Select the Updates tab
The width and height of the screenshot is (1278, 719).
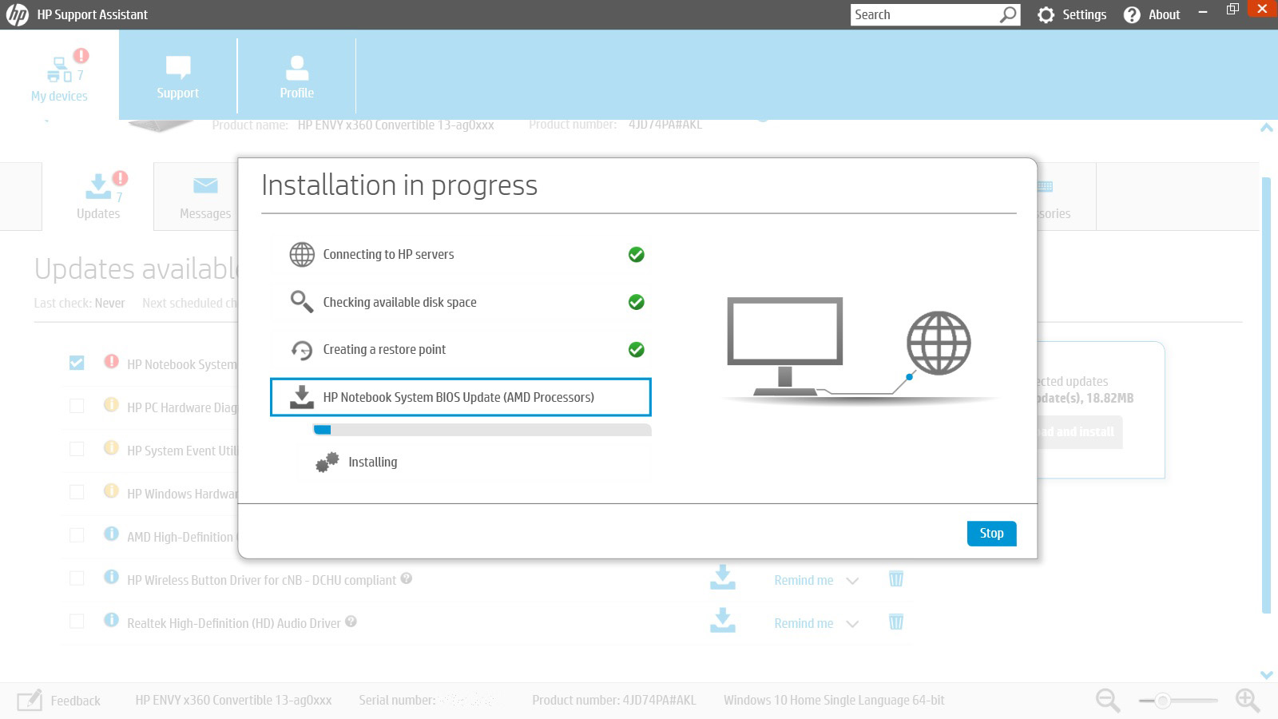point(98,197)
